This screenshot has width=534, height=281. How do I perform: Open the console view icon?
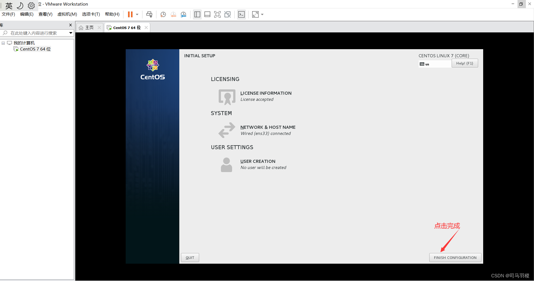(241, 14)
